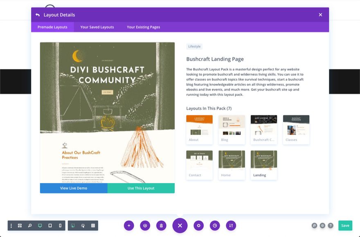Select the Home layout thumbnail
Image resolution: width=360 pixels, height=237 pixels.
tap(232, 164)
